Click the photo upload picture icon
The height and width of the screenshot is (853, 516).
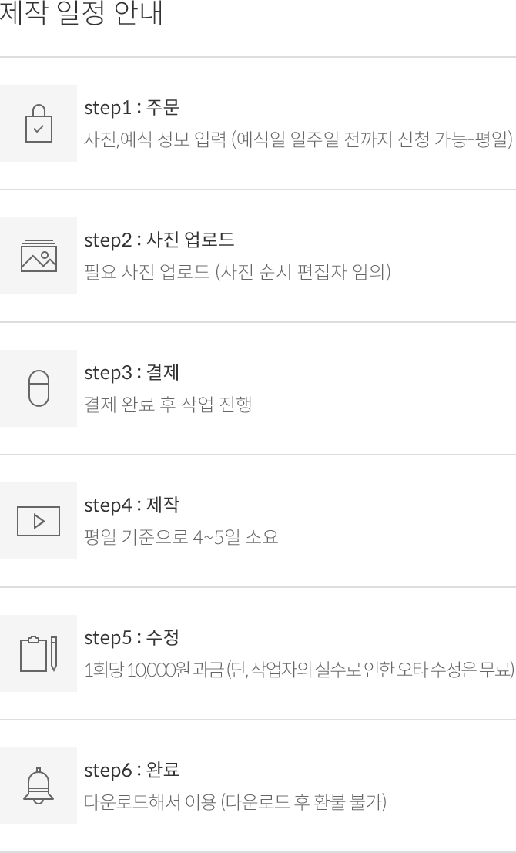pos(39,256)
